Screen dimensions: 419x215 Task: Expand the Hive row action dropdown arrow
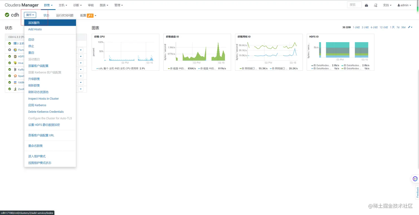tap(81, 63)
